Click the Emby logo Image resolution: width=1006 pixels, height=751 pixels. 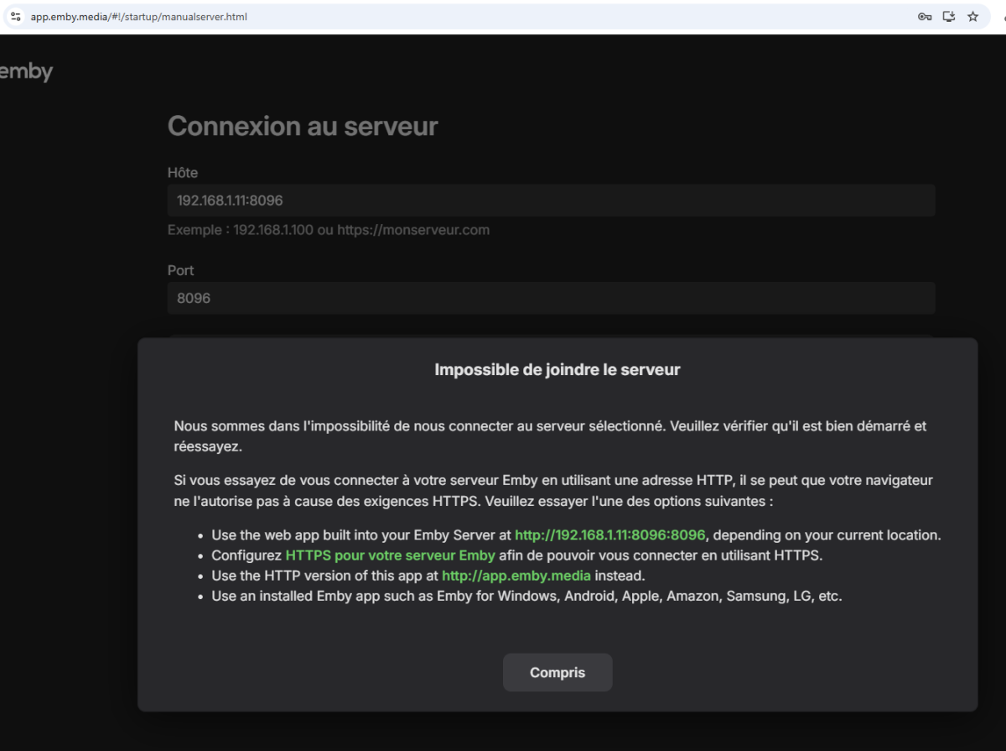(x=25, y=72)
